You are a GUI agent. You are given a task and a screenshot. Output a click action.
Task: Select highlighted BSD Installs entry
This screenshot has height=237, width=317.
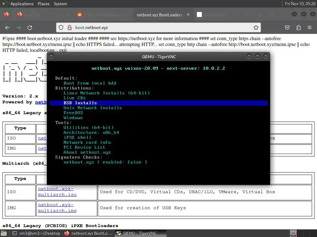click(x=158, y=103)
